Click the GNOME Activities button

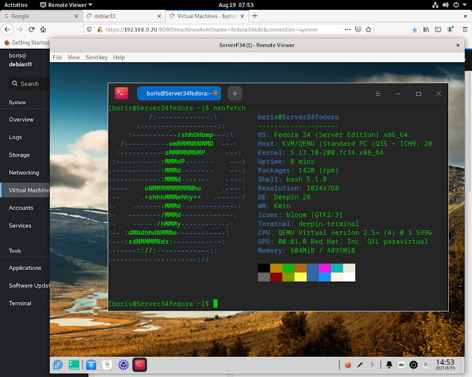(16, 5)
